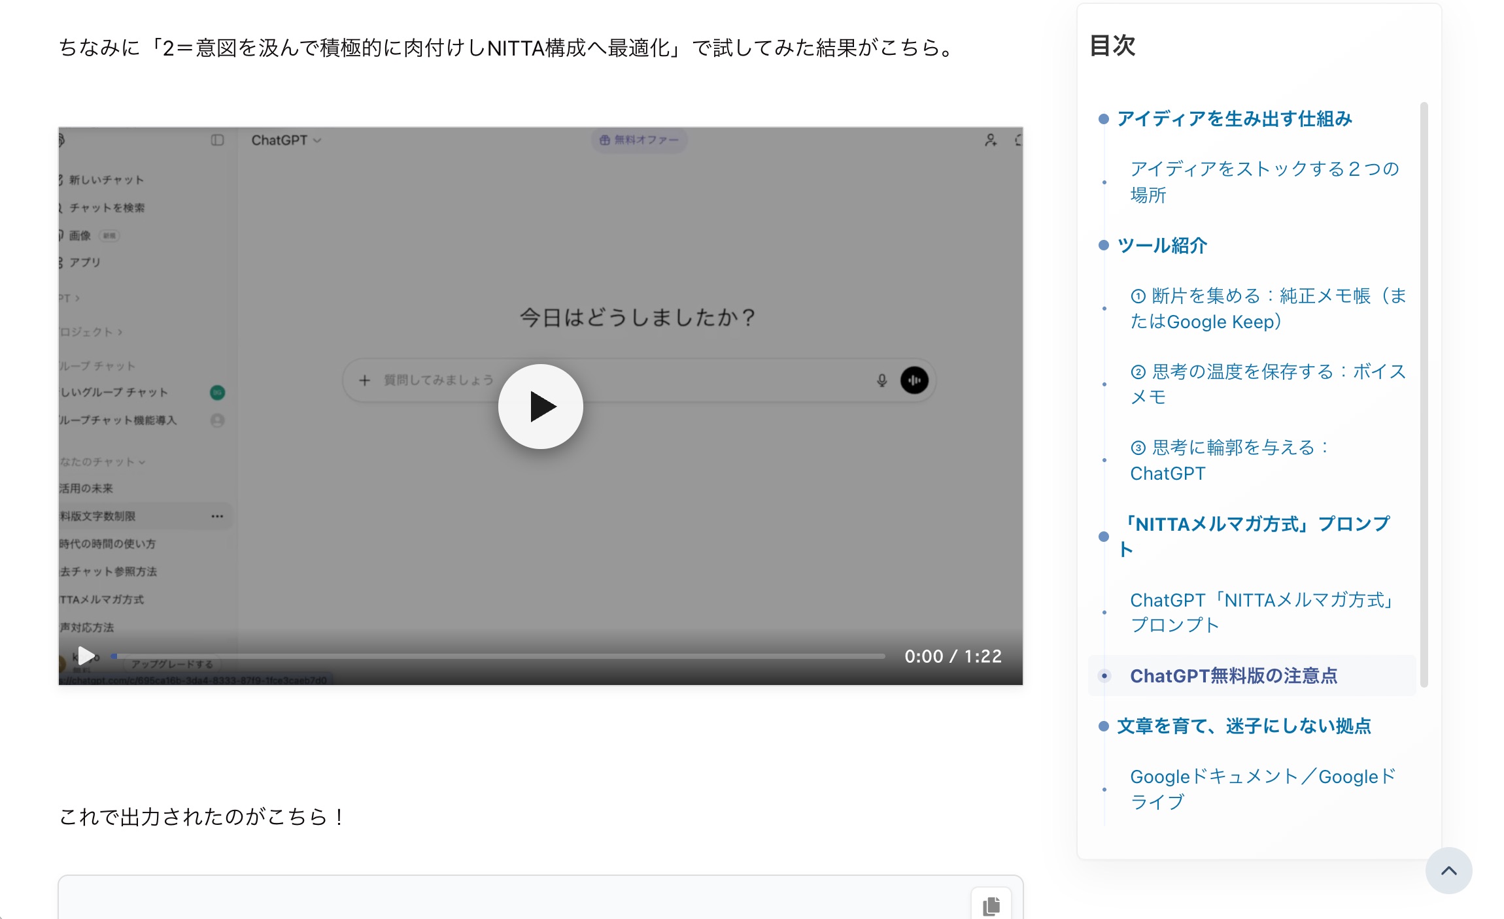
Task: Click the copy icon on the code block
Action: (991, 905)
